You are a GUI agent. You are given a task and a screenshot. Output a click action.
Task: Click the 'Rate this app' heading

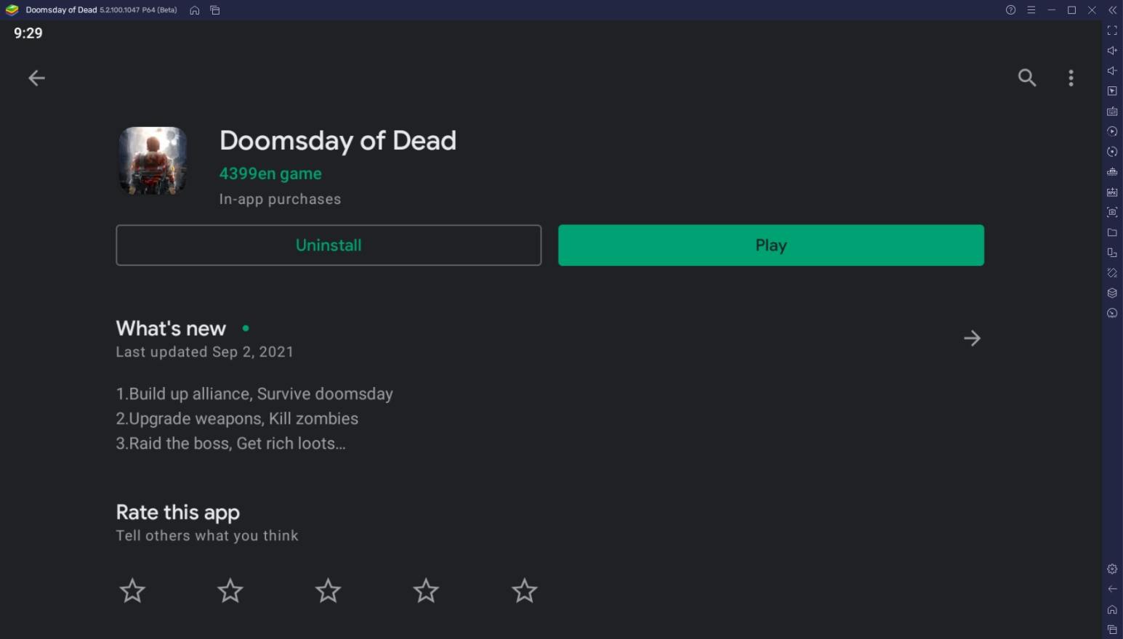pyautogui.click(x=178, y=513)
